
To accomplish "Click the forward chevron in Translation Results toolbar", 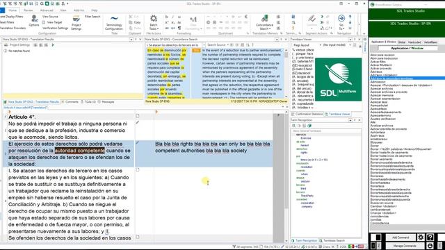I will point(53,45).
